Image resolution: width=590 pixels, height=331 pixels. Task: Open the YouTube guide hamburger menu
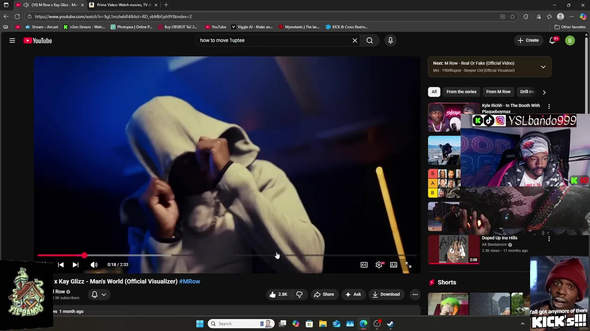[12, 40]
